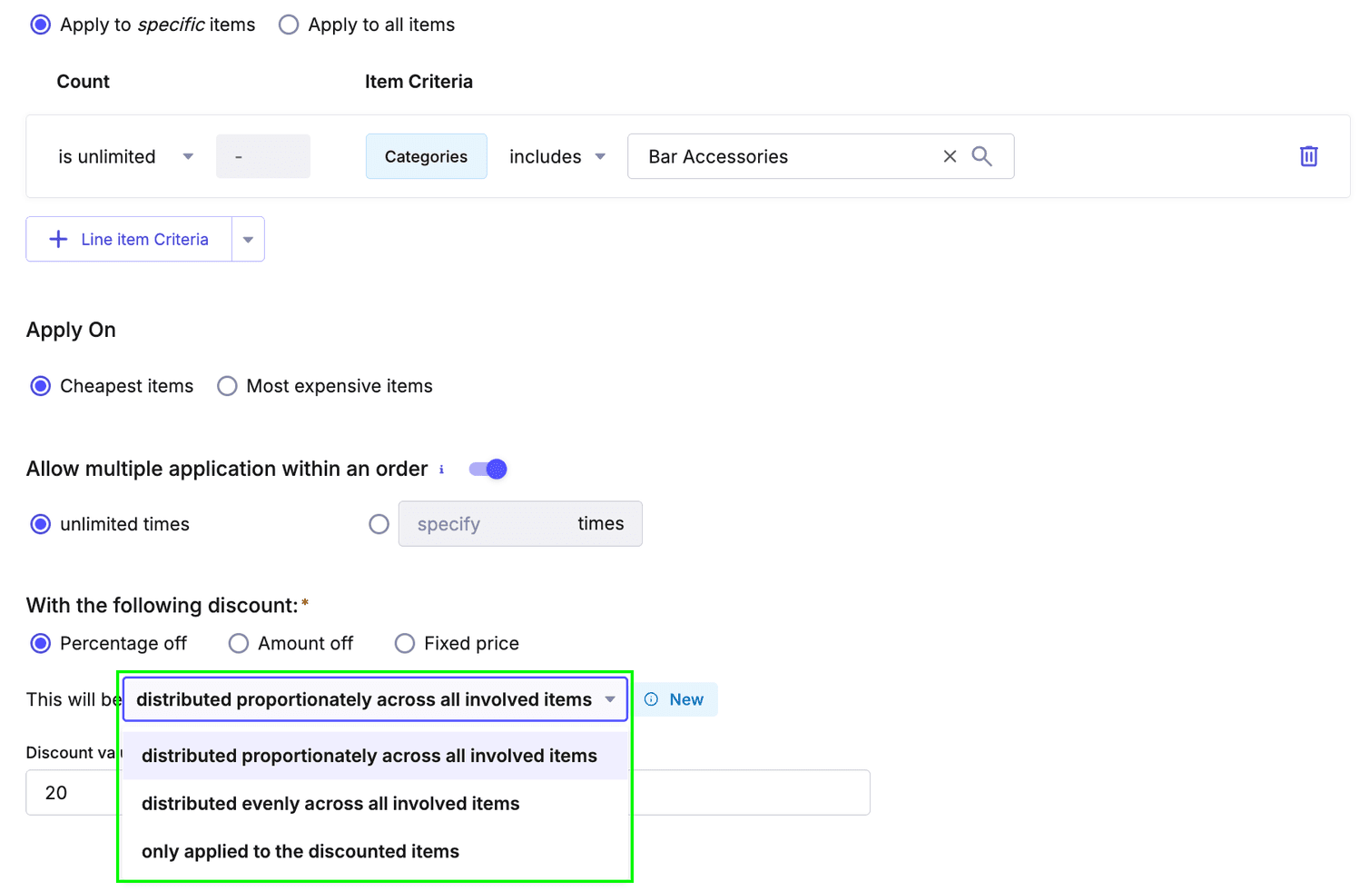The image size is (1369, 891).
Task: Click the plus icon on Line item Criteria
Action: pos(58,239)
